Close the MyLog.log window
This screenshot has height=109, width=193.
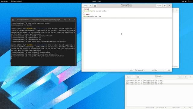191,77
